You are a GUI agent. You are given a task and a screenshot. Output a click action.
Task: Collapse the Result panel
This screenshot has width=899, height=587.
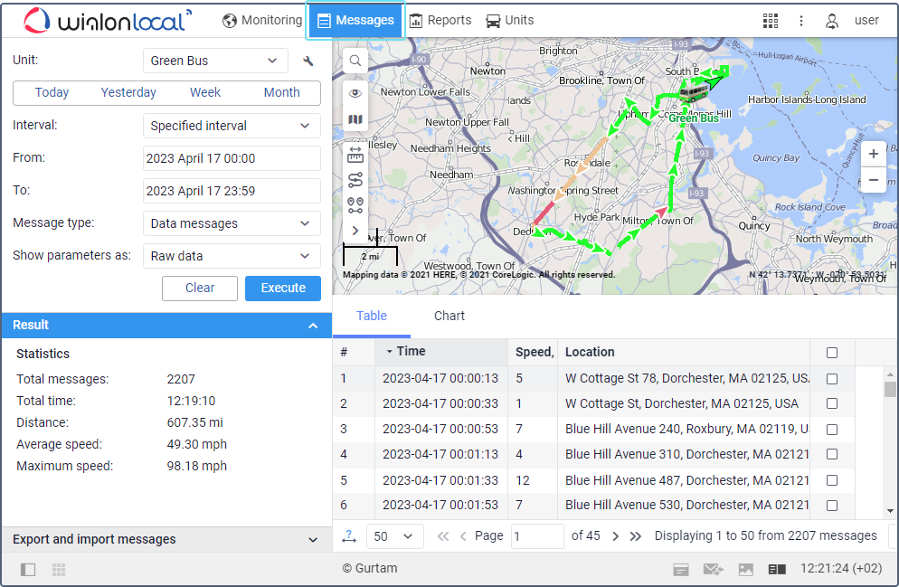313,326
